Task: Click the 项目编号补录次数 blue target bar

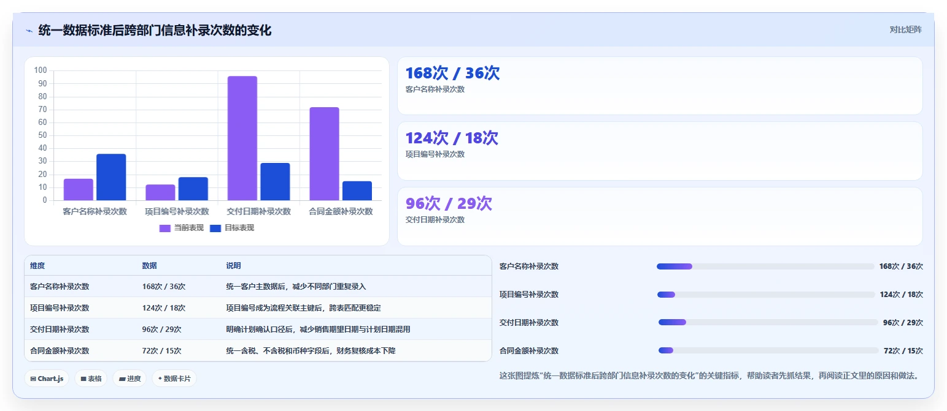Action: (193, 189)
